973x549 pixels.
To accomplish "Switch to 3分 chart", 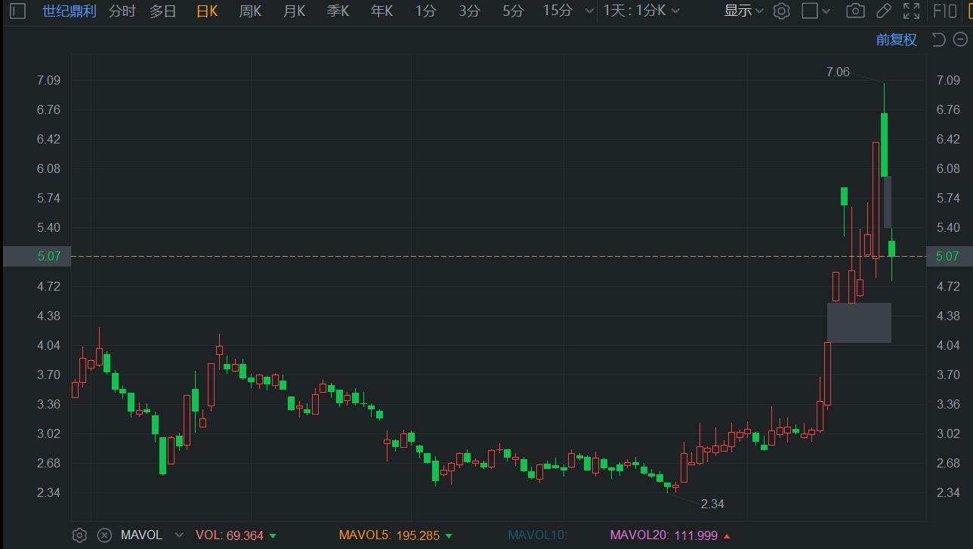I will pos(469,11).
